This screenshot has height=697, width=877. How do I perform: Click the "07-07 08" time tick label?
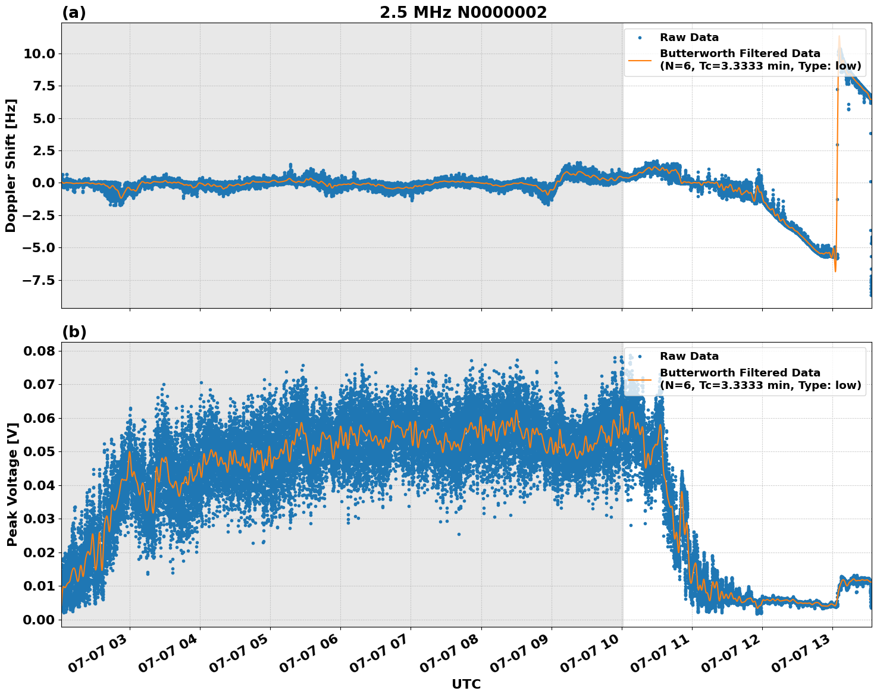pyautogui.click(x=450, y=654)
